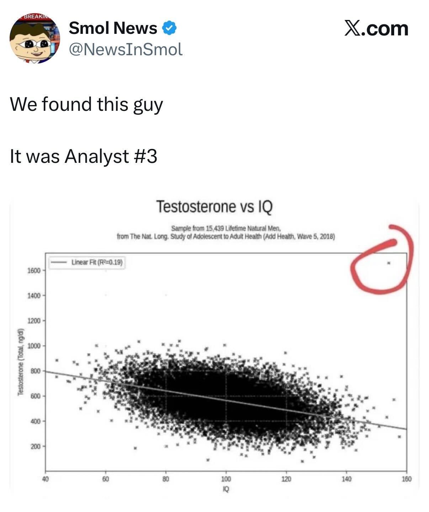
Task: Click the red-circled outlier data point
Action: click(389, 263)
